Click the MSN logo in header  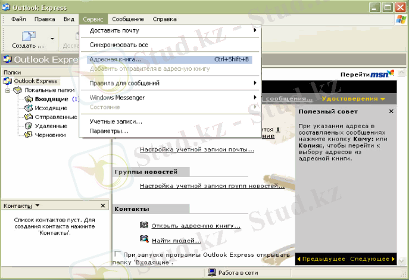(382, 74)
